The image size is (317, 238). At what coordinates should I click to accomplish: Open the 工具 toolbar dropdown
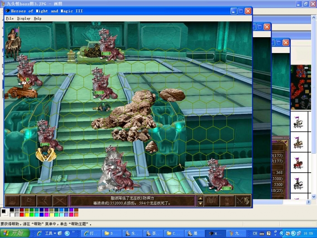coord(50,233)
